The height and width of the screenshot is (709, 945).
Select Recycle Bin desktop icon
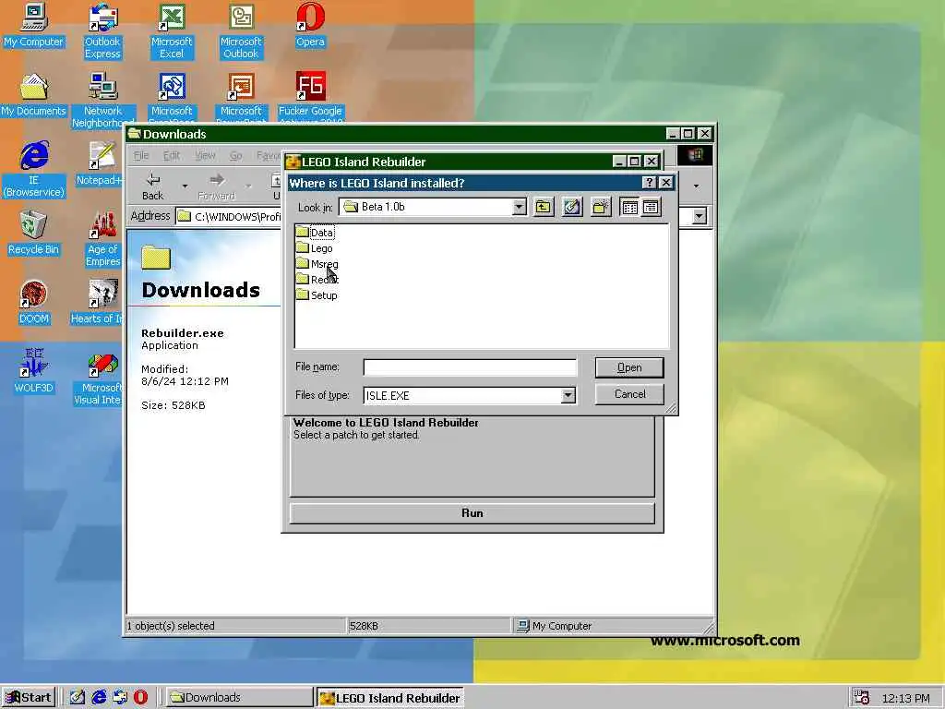click(x=33, y=234)
